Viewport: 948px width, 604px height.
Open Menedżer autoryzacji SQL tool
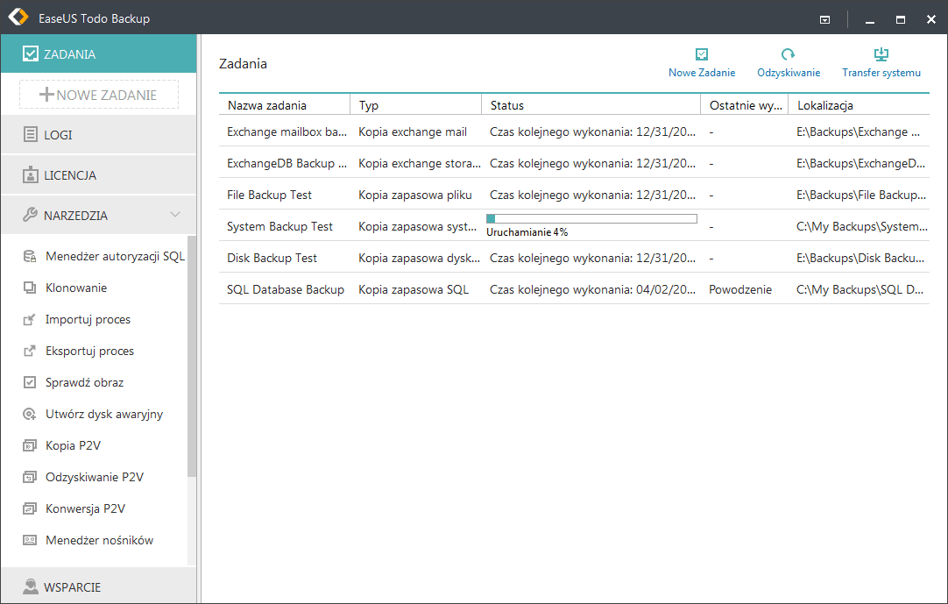(x=115, y=256)
